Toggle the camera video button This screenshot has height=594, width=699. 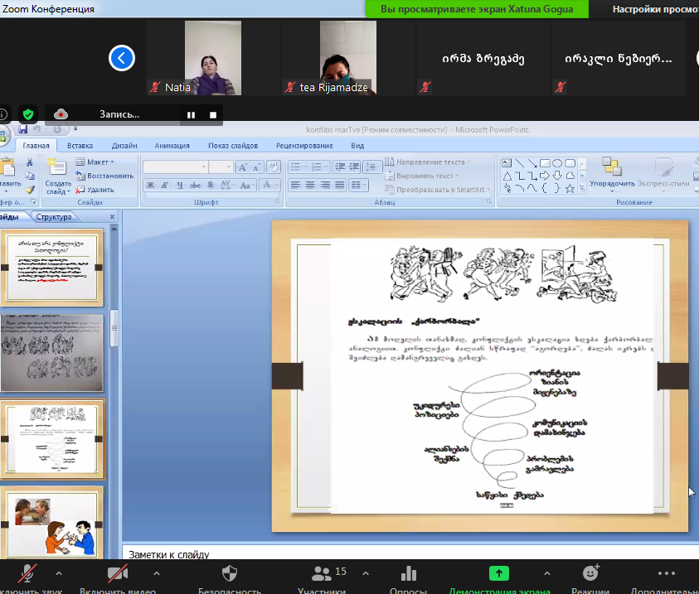tap(118, 573)
